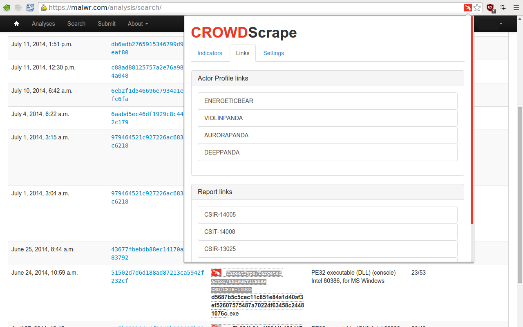Click the padlock site identity icon

pos(43,7)
